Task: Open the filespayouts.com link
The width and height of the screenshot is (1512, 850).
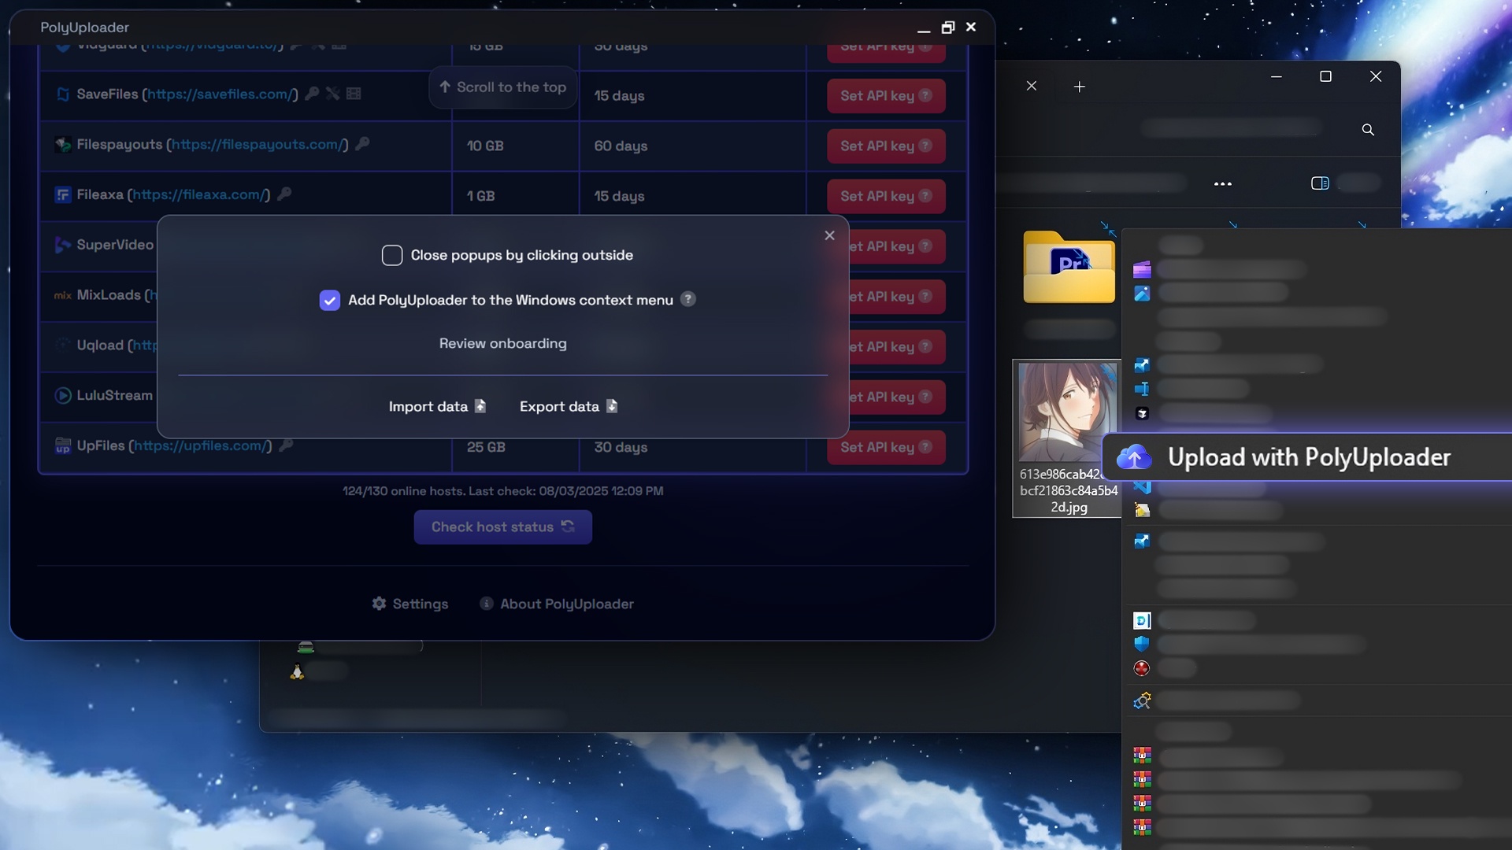Action: pyautogui.click(x=257, y=144)
